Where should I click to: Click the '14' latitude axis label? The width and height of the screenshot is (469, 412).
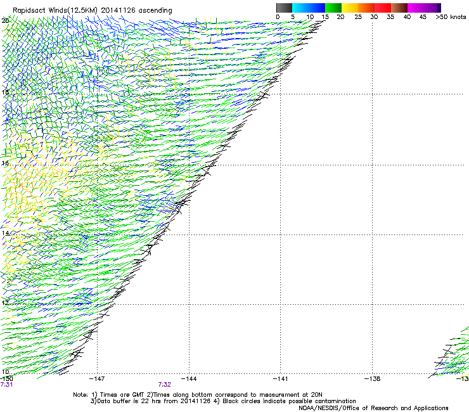5,233
